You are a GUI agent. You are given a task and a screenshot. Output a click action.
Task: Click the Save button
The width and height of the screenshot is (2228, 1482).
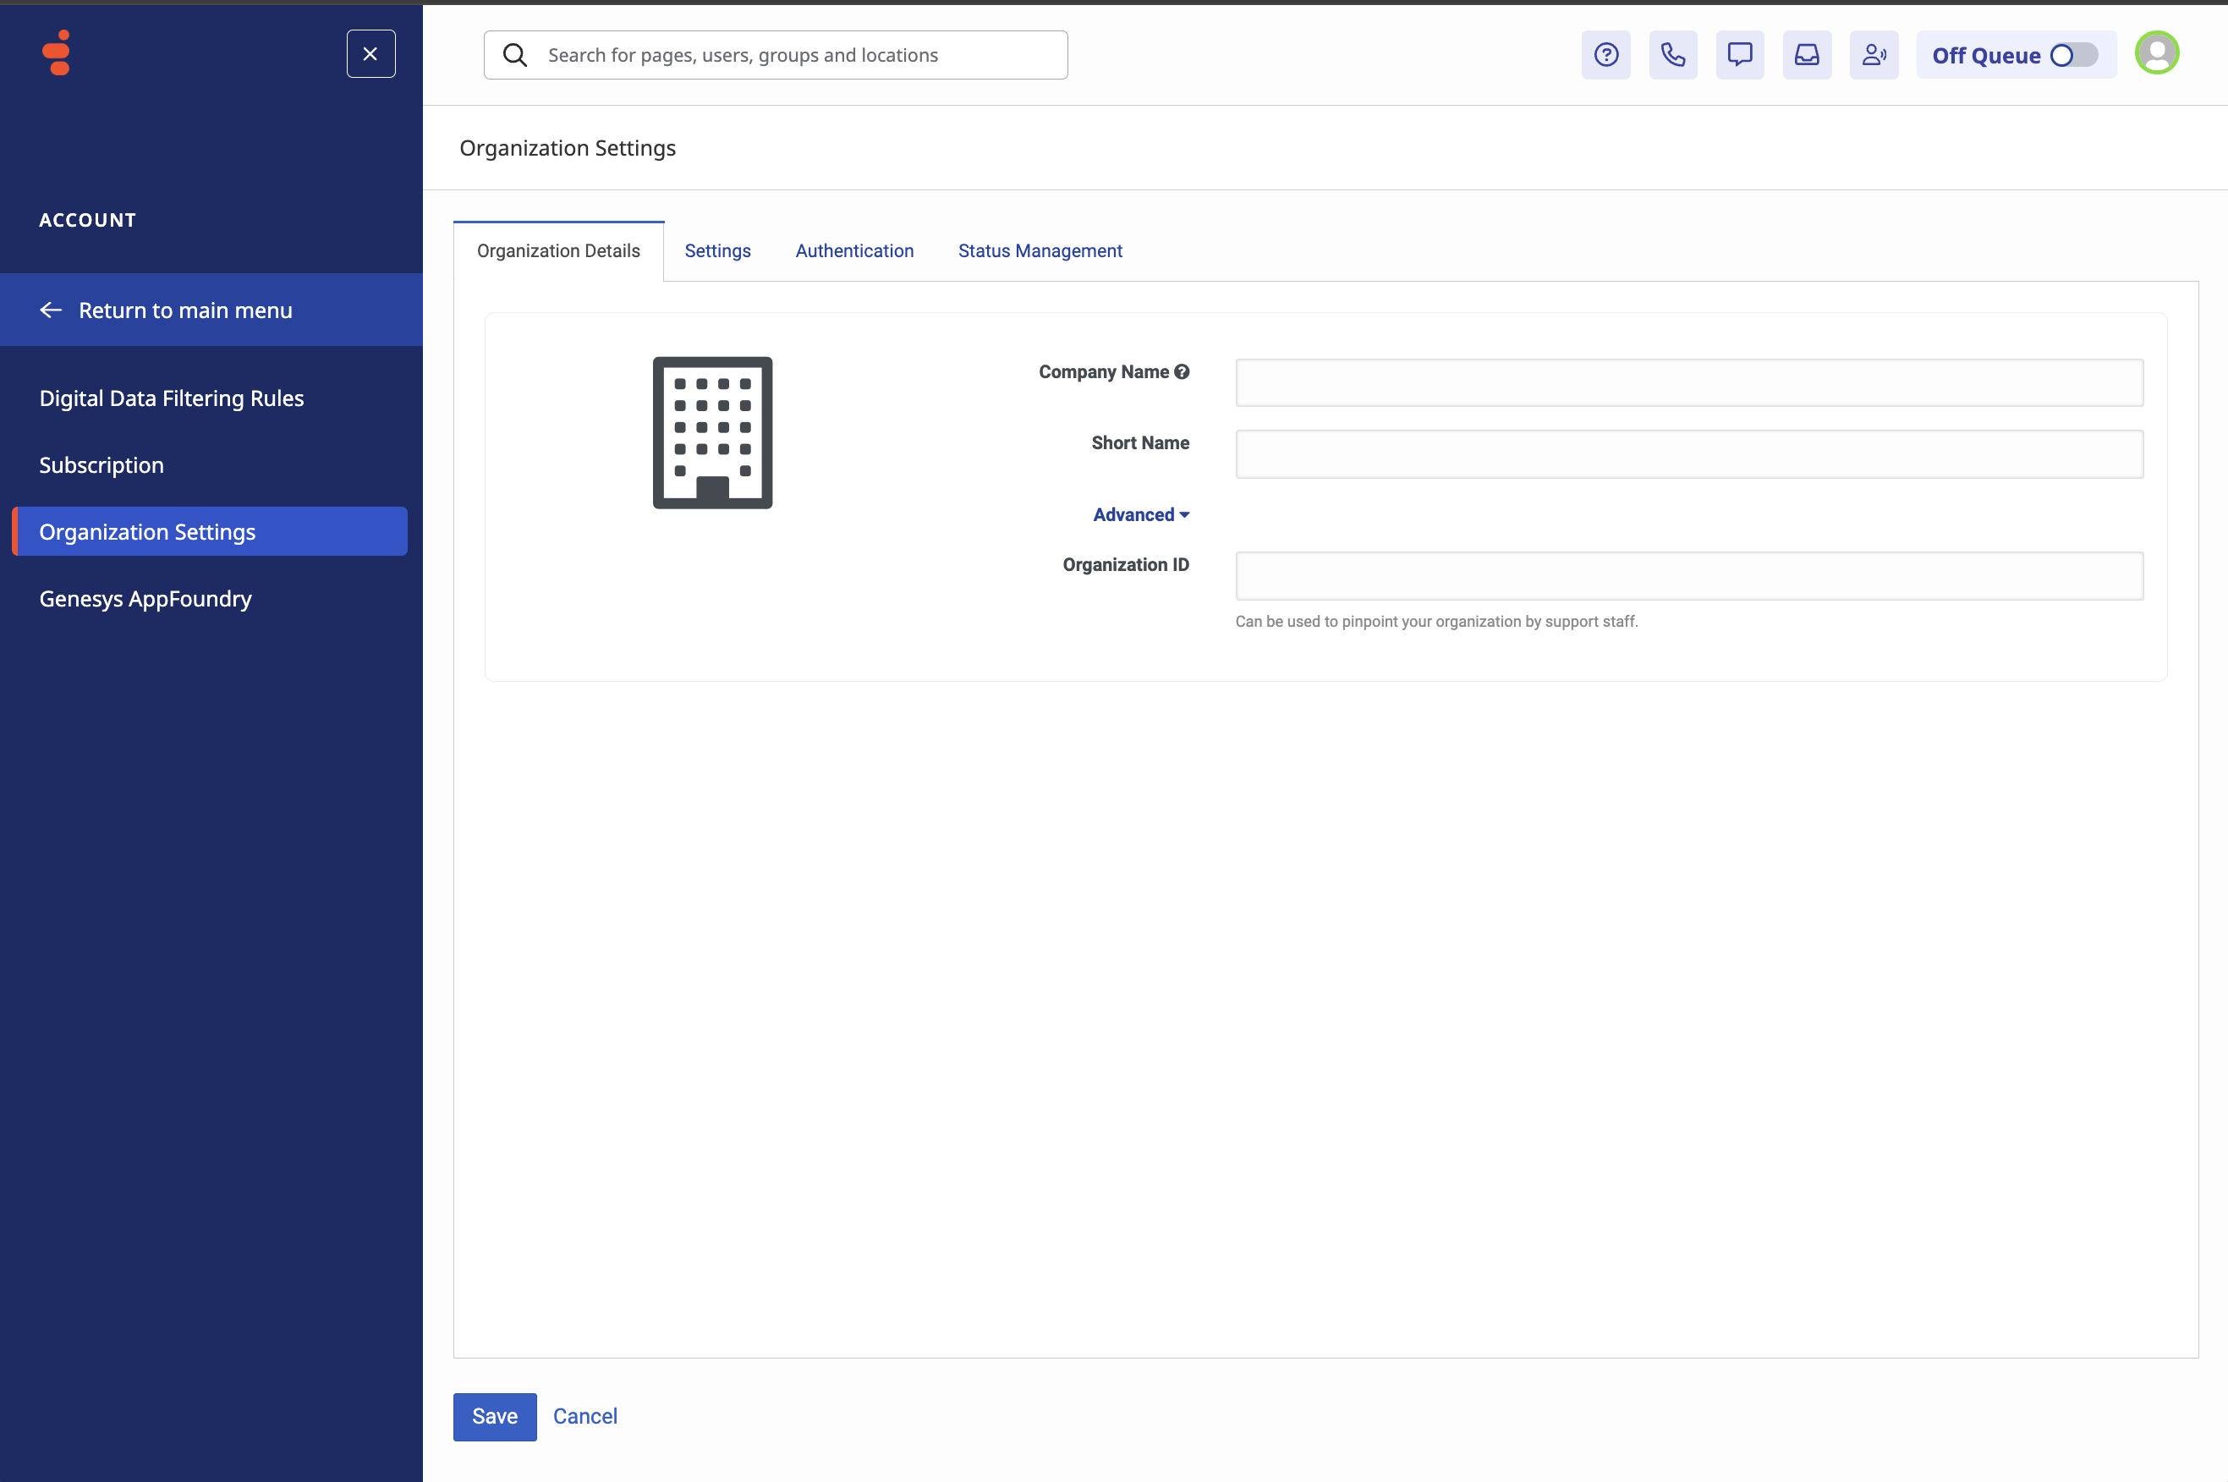click(x=494, y=1416)
